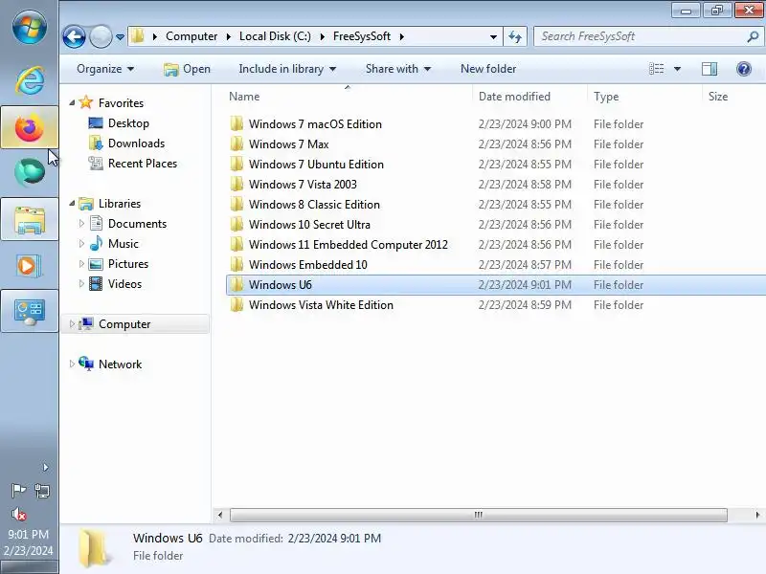766x574 pixels.
Task: Go back with the Back arrow button
Action: [75, 36]
